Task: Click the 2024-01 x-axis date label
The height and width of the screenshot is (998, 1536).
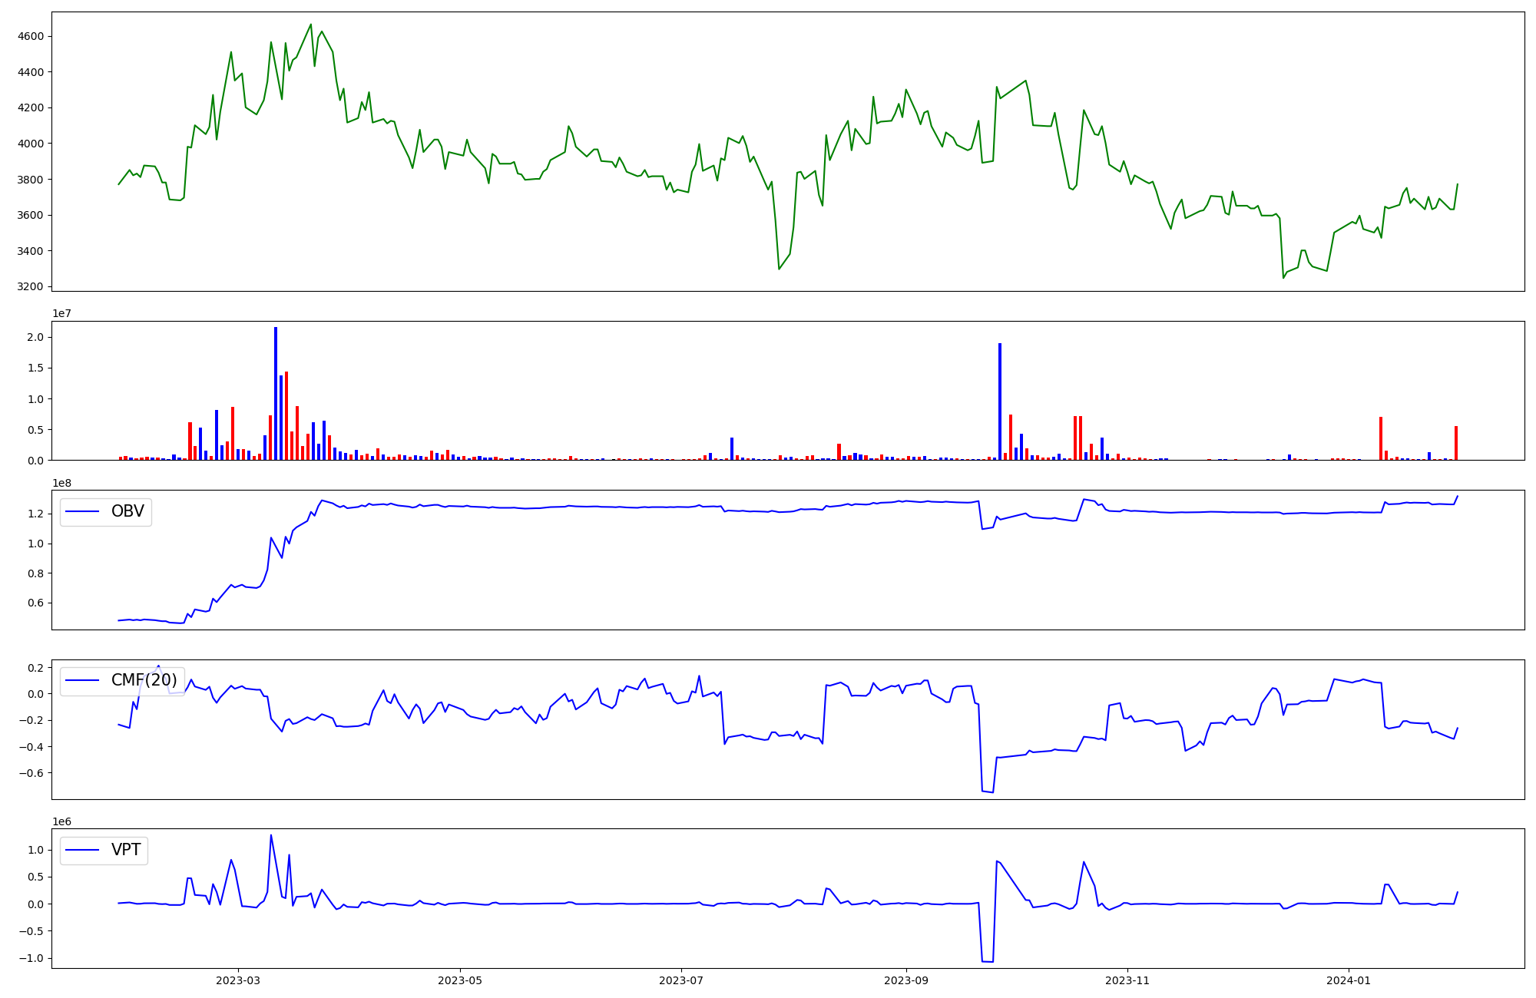Action: click(1349, 980)
